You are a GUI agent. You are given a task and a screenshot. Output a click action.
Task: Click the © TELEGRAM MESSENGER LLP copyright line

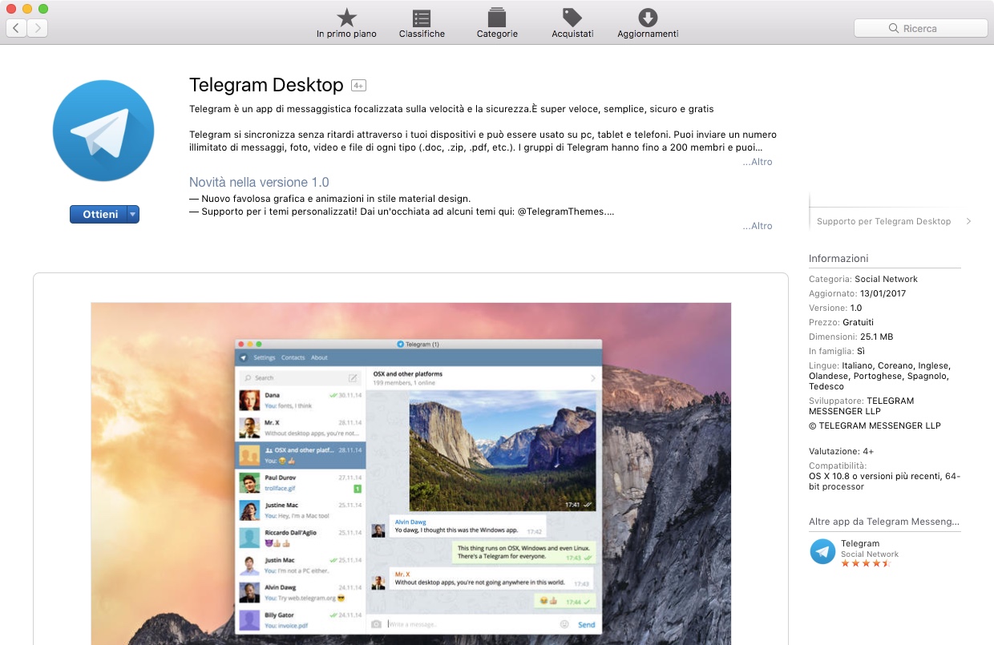coord(875,425)
